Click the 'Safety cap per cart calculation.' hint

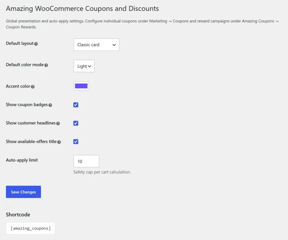(x=102, y=172)
